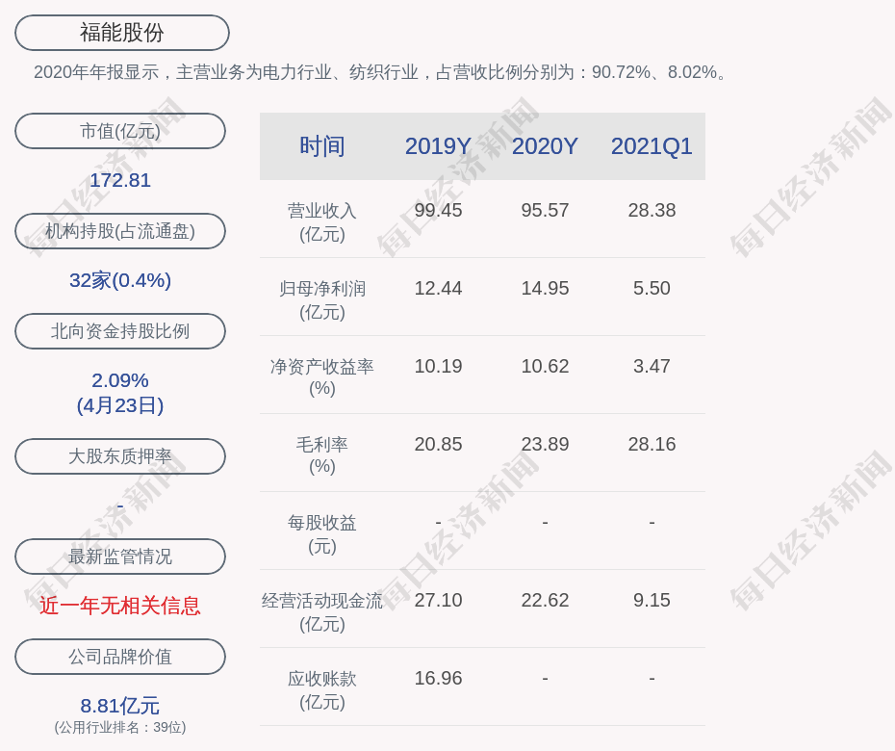The image size is (895, 751).
Task: Select the net profit value 5.50
Action: tap(652, 288)
